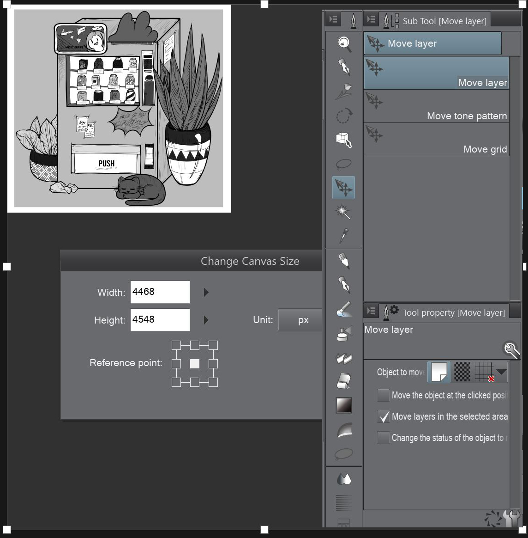Screen dimensions: 528x538
Task: Select the Zoom magnifier tool
Action: pos(344,44)
